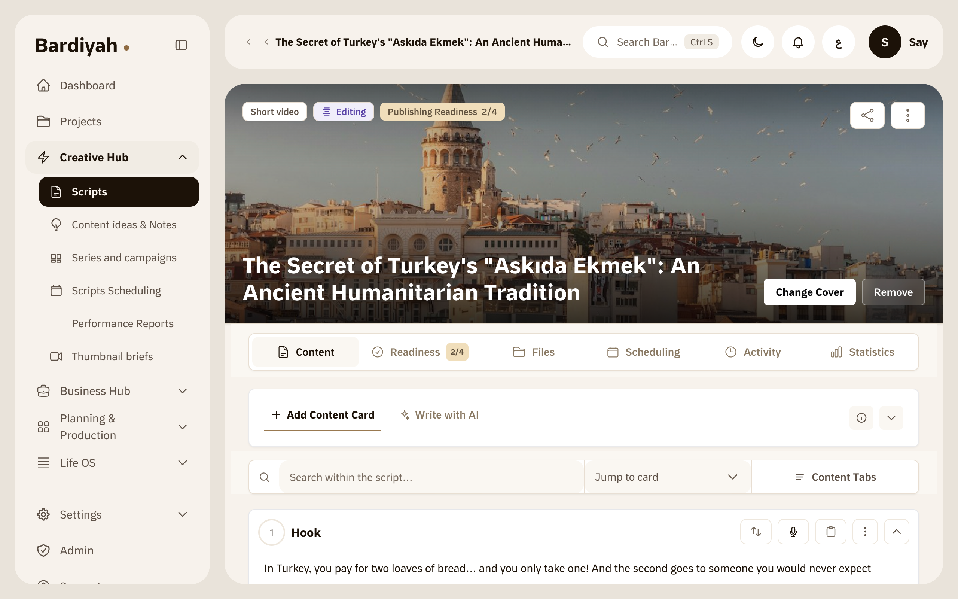This screenshot has width=958, height=599.
Task: Select the Write with AI tab
Action: tap(439, 415)
